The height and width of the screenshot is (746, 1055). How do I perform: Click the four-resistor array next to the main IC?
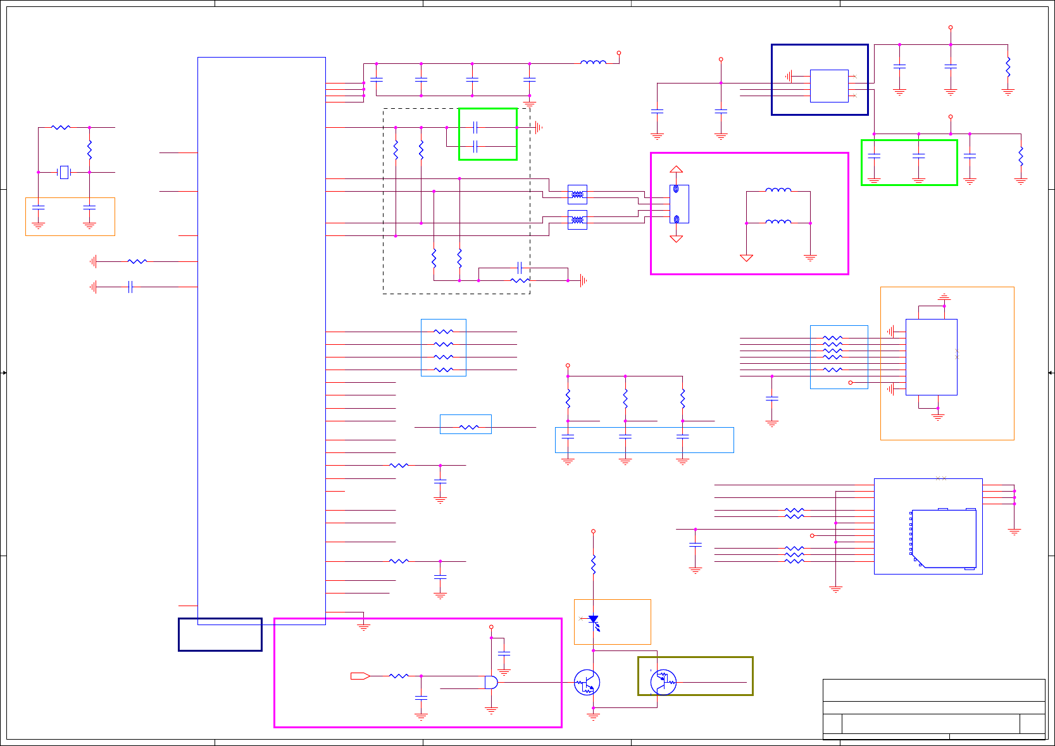tap(444, 347)
